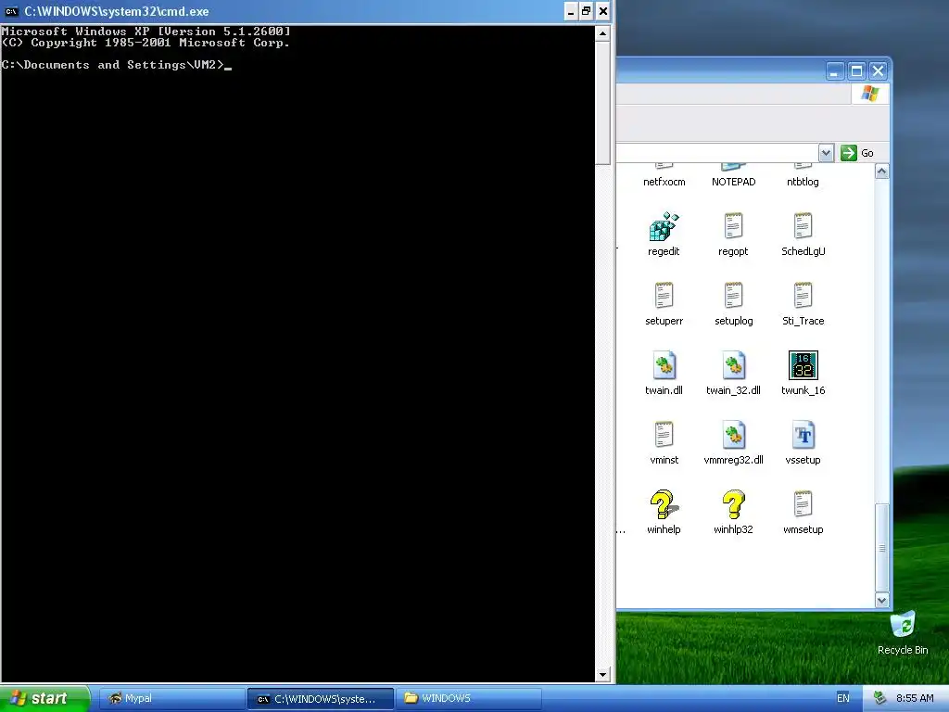Select the setuperr file icon

[664, 296]
